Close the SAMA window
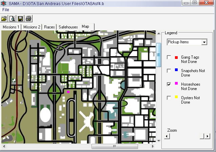The width and height of the screenshot is (216, 152). [x=206, y=3]
